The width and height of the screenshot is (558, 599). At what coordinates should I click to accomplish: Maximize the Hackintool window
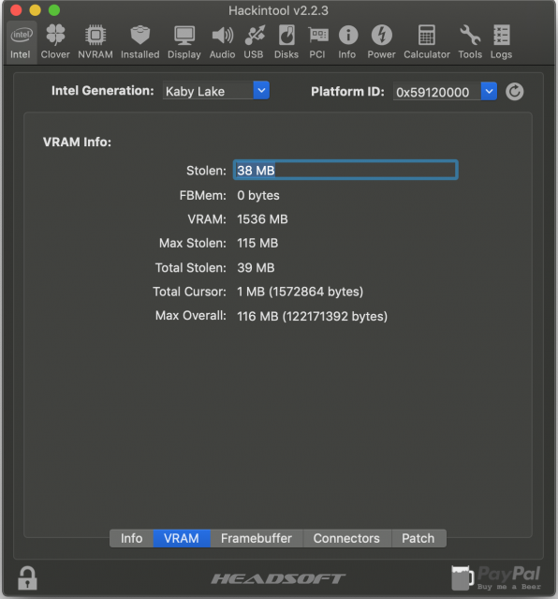pyautogui.click(x=54, y=10)
